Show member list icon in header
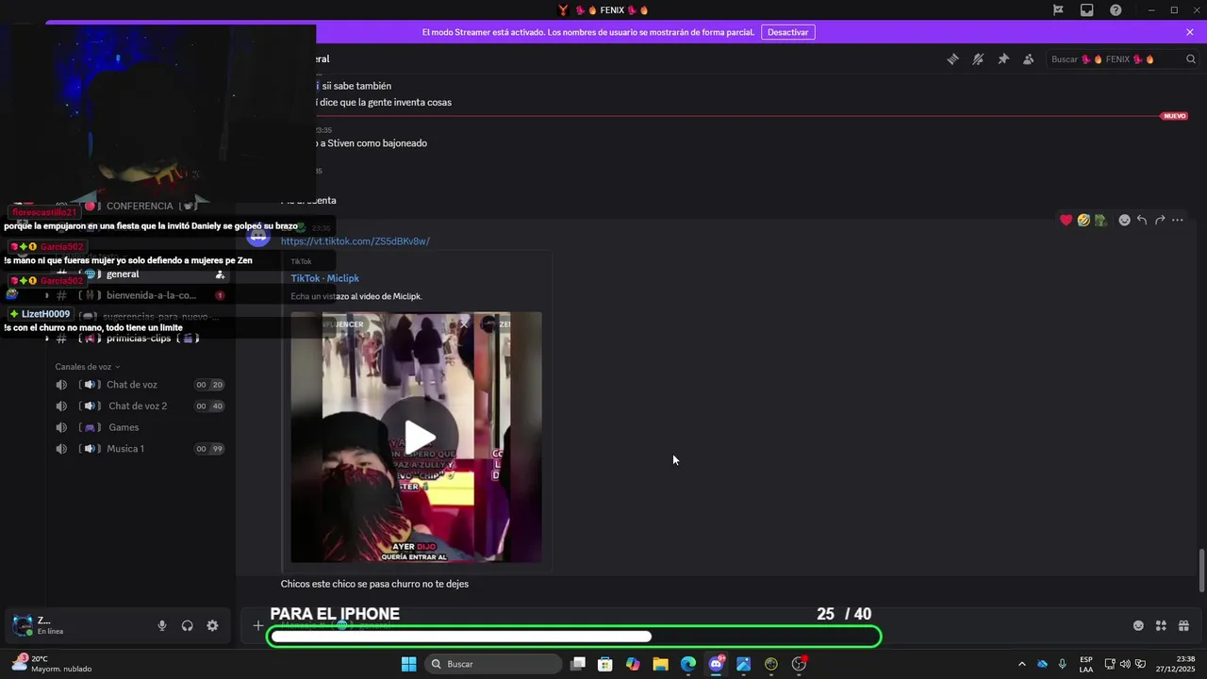This screenshot has width=1207, height=679. click(1029, 58)
